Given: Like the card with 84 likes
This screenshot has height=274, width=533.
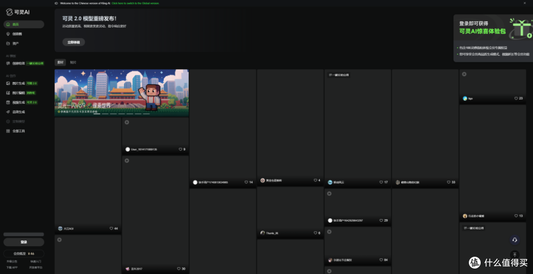Looking at the screenshot, I should point(381,260).
